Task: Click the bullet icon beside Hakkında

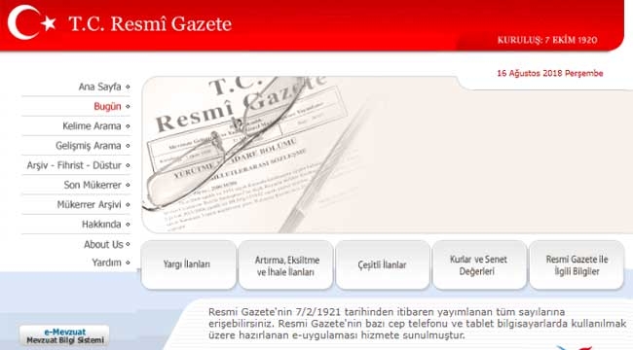Action: [128, 225]
